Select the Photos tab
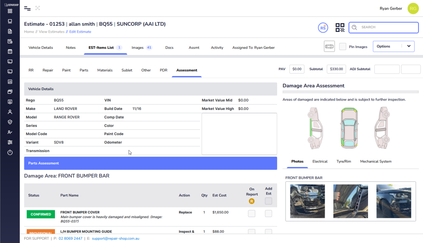 (x=297, y=162)
